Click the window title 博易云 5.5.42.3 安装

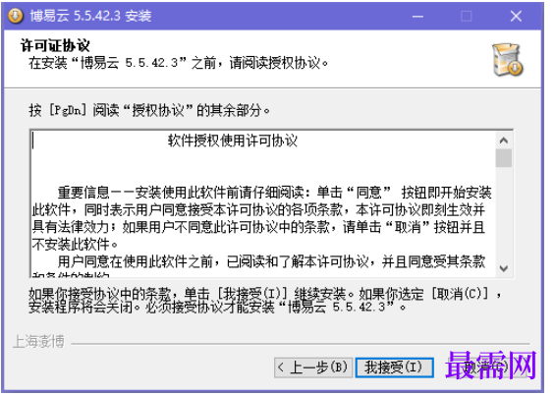[x=90, y=16]
